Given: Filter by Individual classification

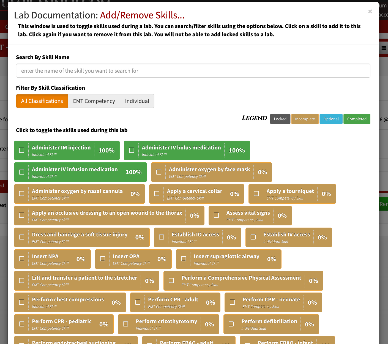Looking at the screenshot, I should [137, 101].
